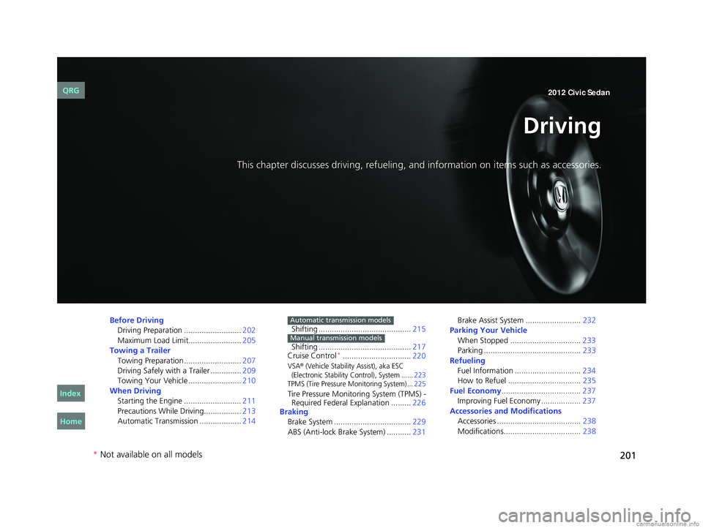Go to the Accessories entry page 238

527,421
